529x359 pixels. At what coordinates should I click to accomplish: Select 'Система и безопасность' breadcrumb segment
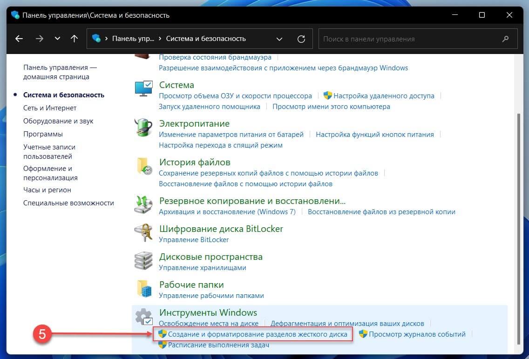pos(206,39)
